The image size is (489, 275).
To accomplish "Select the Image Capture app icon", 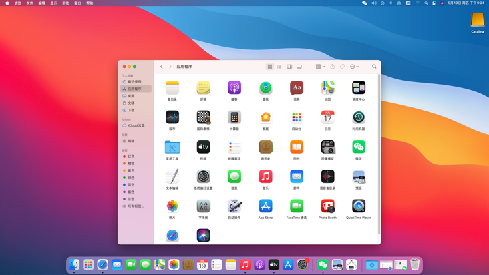I will 327,147.
